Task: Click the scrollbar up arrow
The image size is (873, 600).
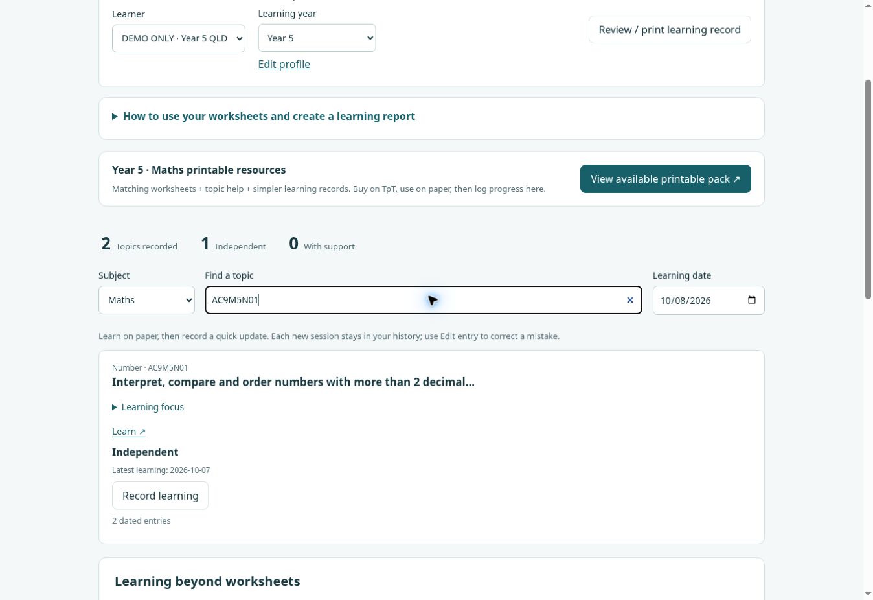Action: (x=868, y=5)
